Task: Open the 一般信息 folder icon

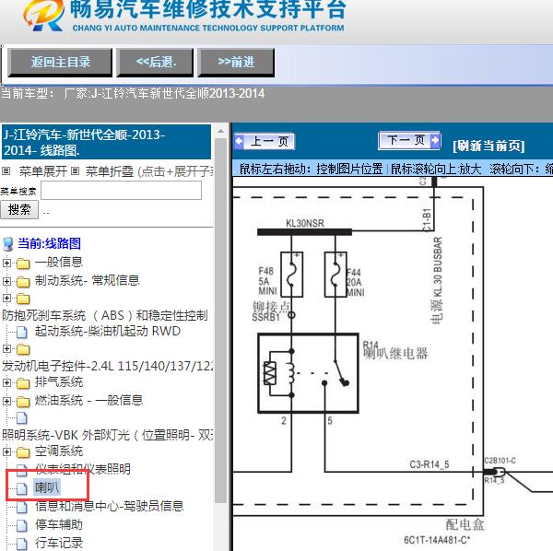Action: [x=23, y=264]
